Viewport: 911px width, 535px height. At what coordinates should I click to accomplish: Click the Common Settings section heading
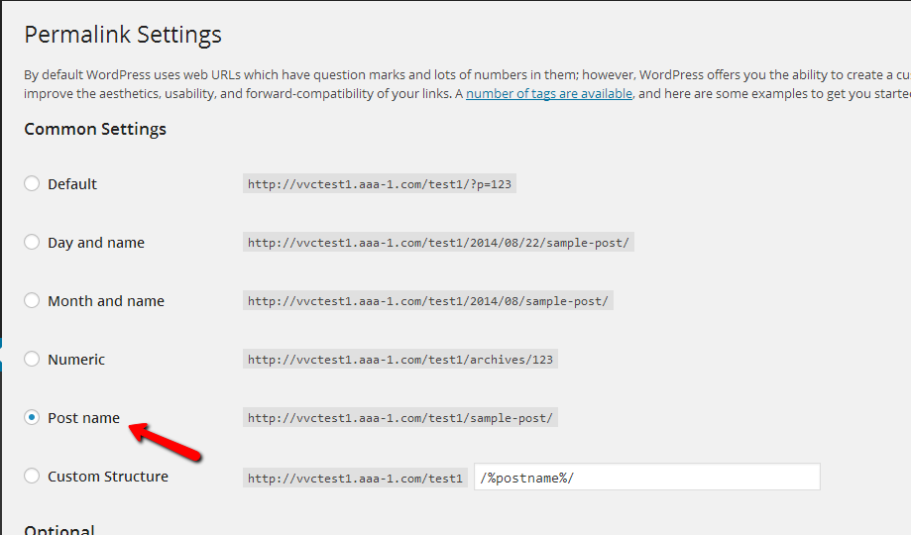[95, 129]
